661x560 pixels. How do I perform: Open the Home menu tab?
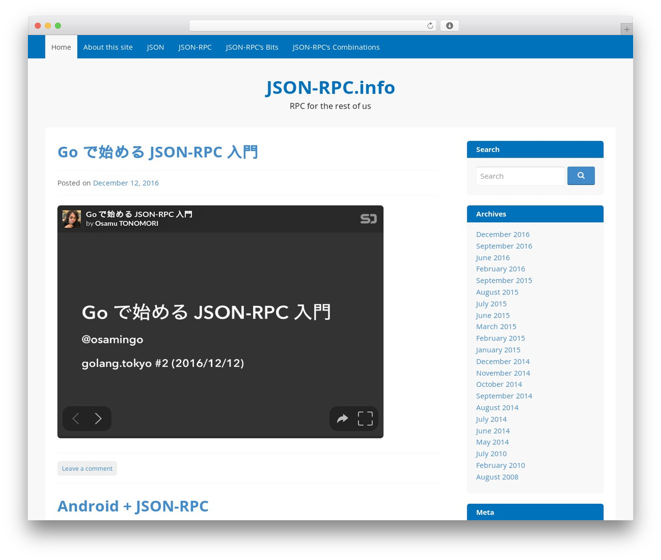61,47
